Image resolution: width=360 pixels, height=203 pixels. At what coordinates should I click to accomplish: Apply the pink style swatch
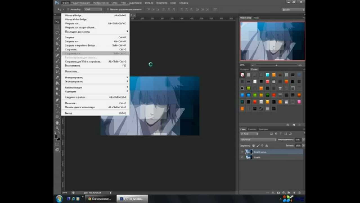299,102
